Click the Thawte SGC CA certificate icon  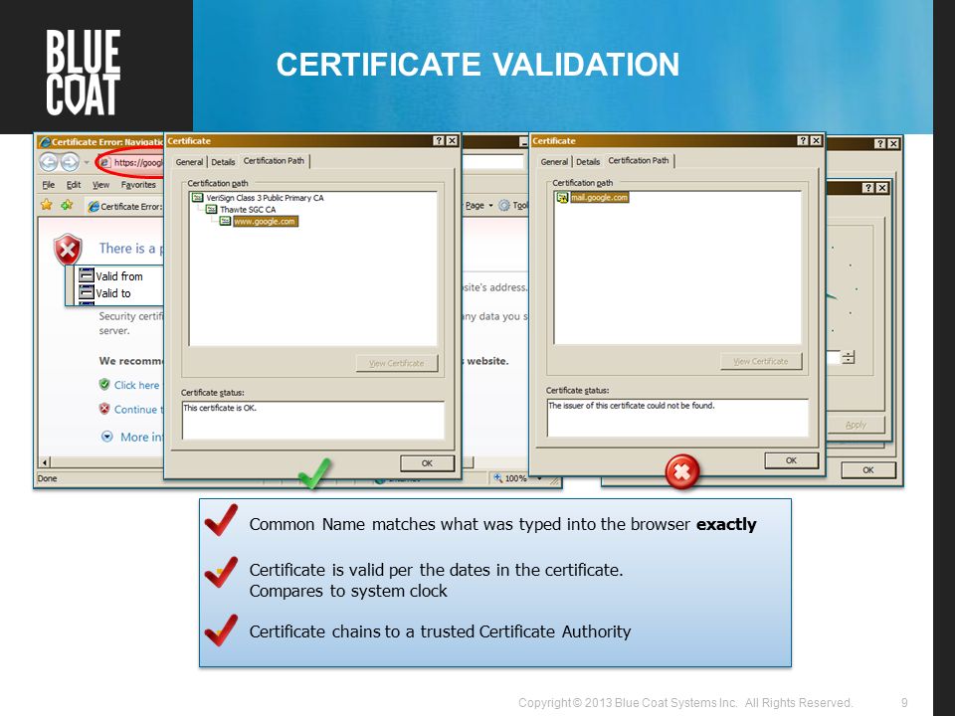[x=211, y=209]
